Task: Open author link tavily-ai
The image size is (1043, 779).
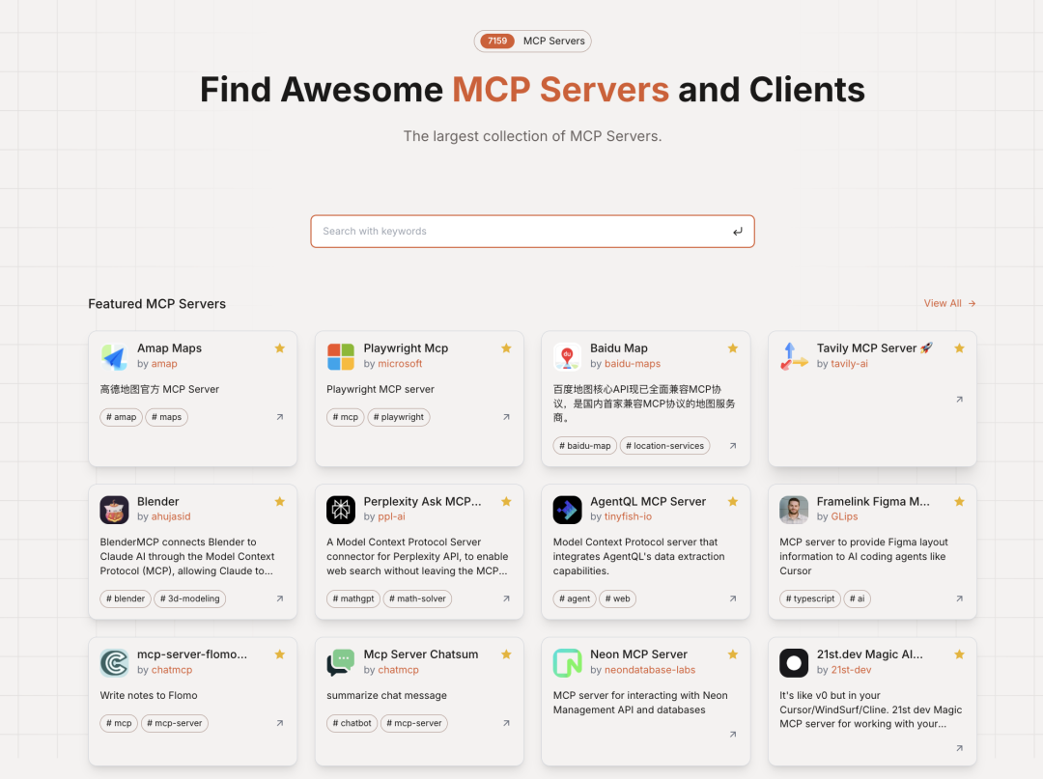Action: pos(849,364)
